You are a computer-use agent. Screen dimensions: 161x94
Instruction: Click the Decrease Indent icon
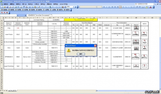pyautogui.click(x=137, y=7)
